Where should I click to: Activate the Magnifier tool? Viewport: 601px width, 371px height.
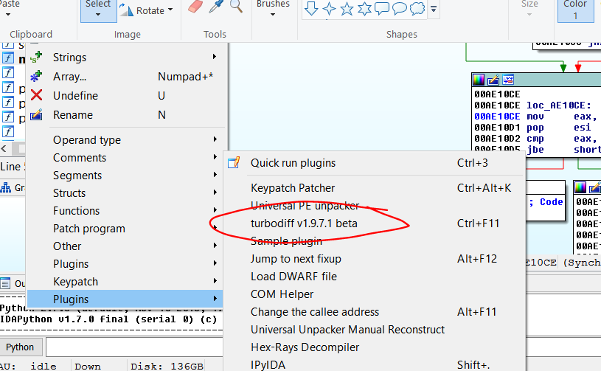236,8
